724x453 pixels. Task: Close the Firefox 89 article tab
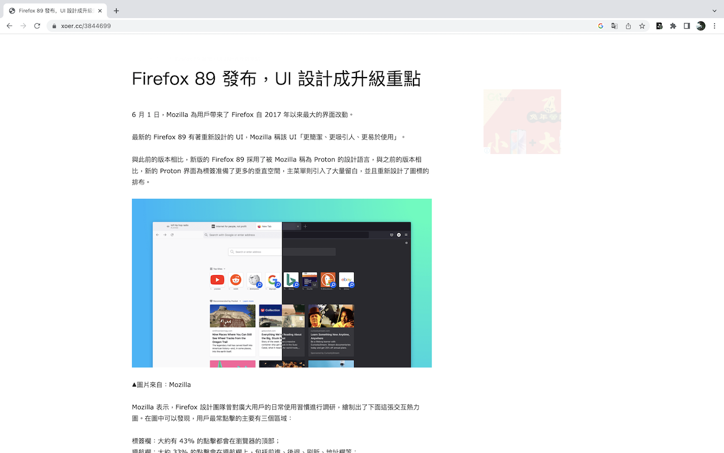click(x=100, y=10)
